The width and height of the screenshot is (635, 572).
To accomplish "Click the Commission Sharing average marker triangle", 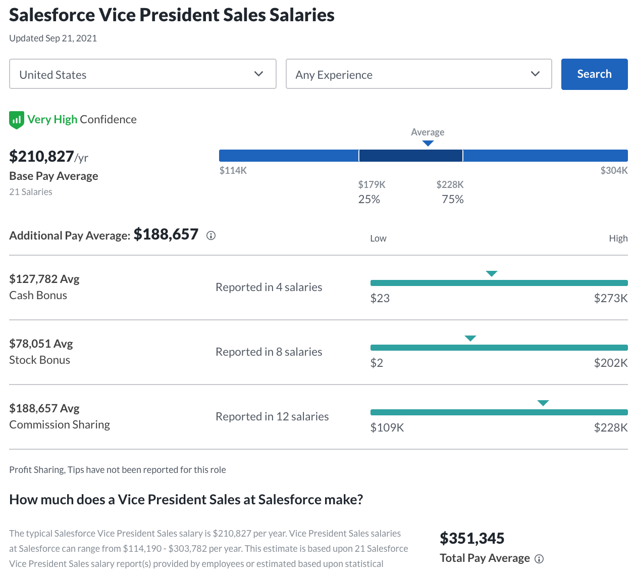I will (543, 403).
